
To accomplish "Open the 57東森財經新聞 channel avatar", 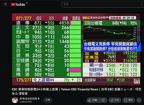I will click(x=15, y=100).
